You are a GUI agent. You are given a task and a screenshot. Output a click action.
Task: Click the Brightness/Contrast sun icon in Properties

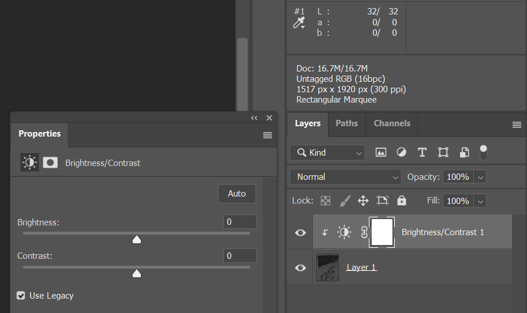(29, 163)
